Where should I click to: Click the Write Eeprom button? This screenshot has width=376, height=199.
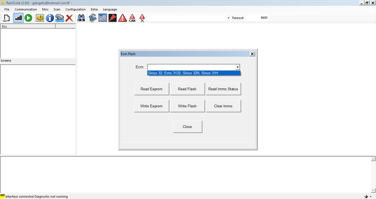(x=152, y=106)
